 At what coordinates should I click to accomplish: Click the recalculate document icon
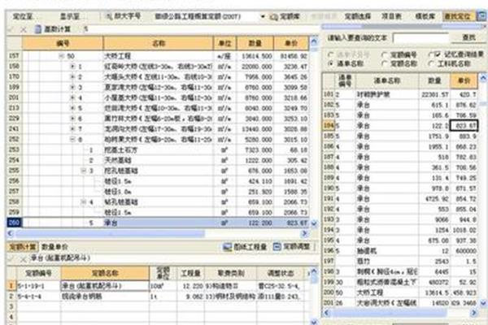pos(37,29)
